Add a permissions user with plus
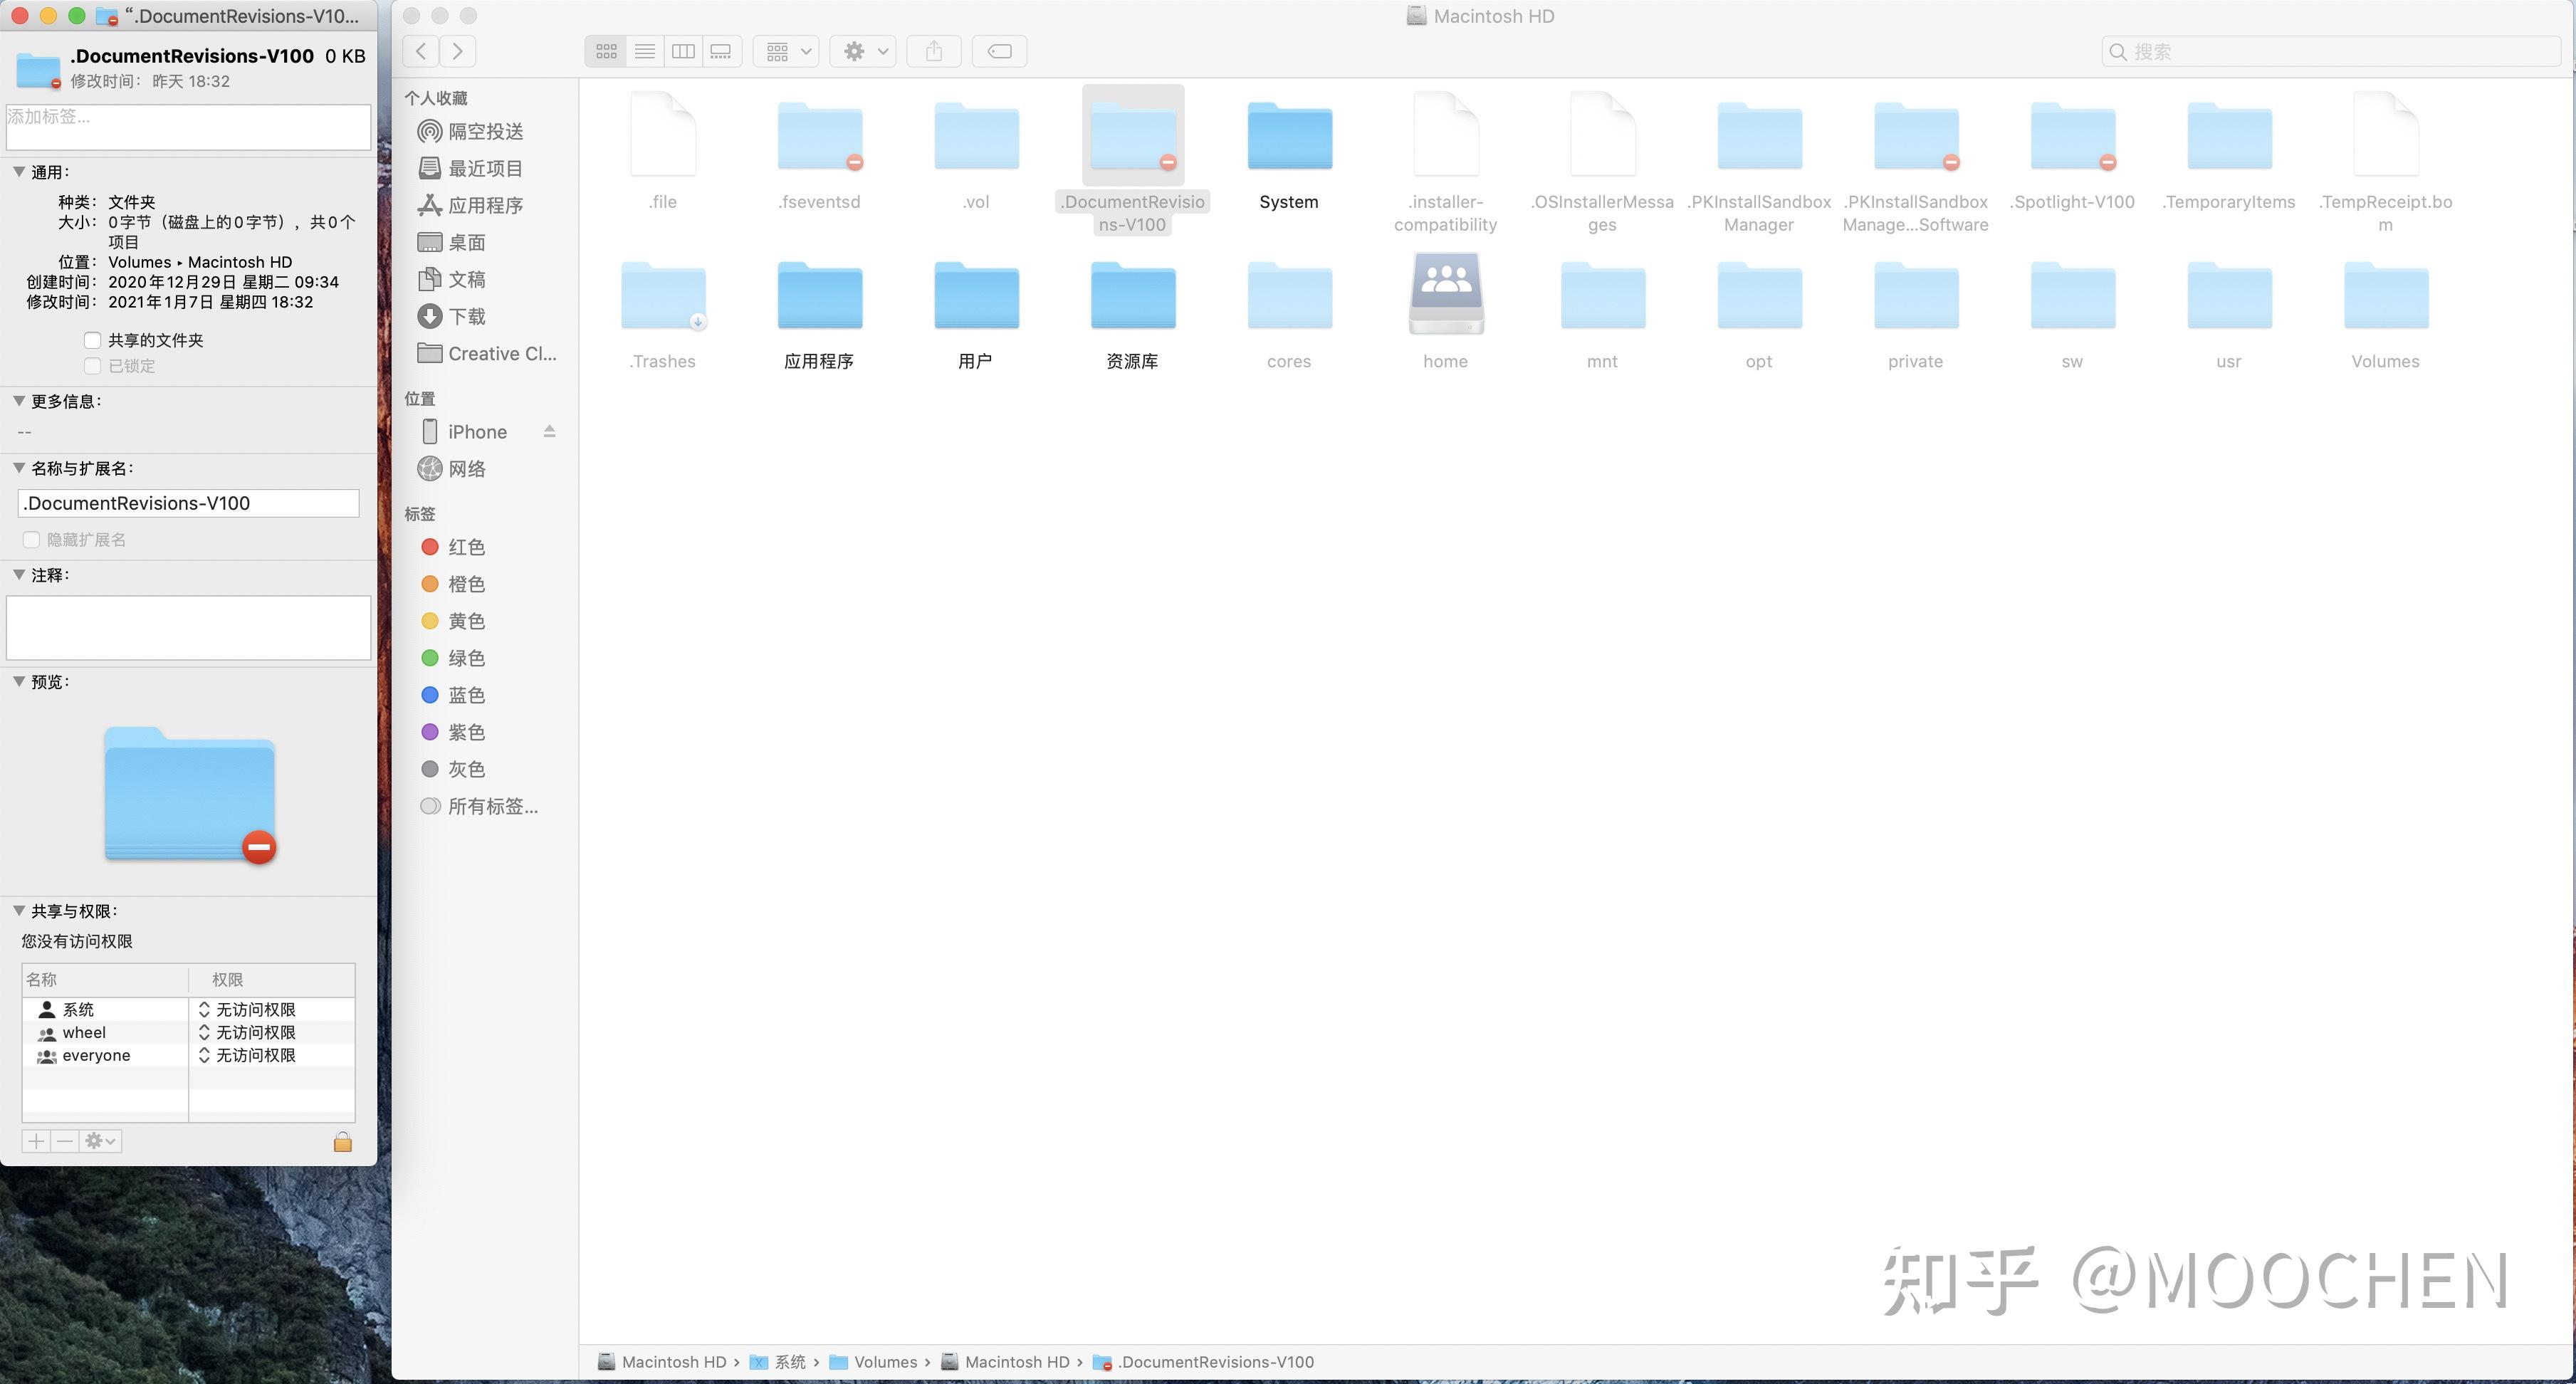This screenshot has height=1384, width=2576. (x=36, y=1141)
